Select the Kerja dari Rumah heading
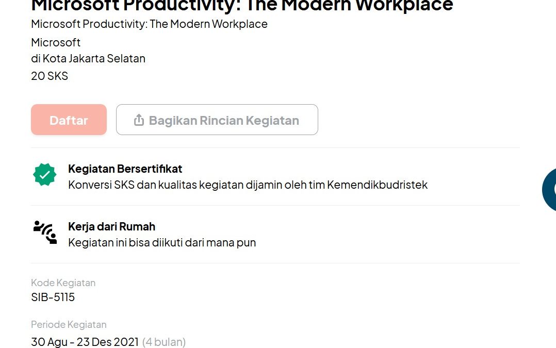The width and height of the screenshot is (556, 348). [112, 226]
